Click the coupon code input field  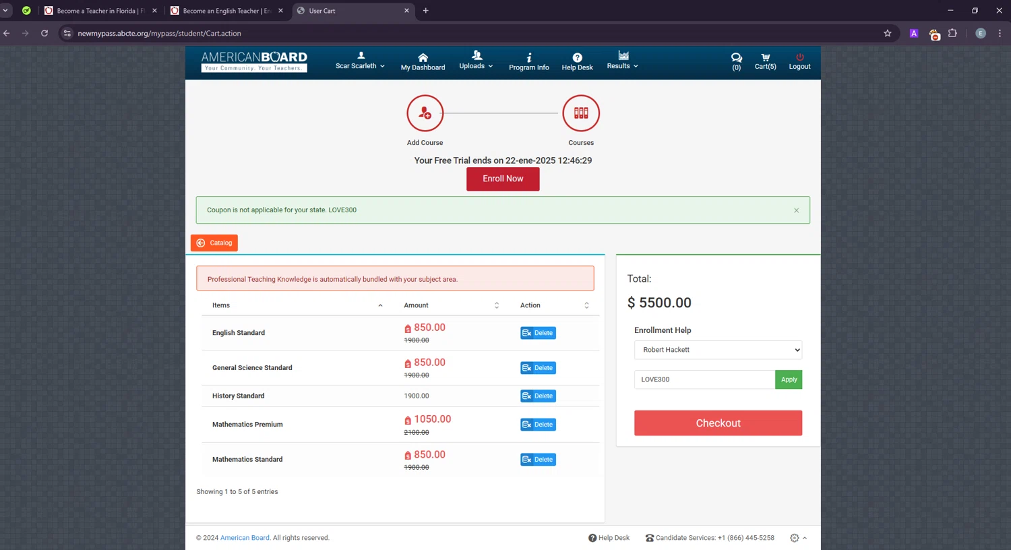[x=704, y=379]
